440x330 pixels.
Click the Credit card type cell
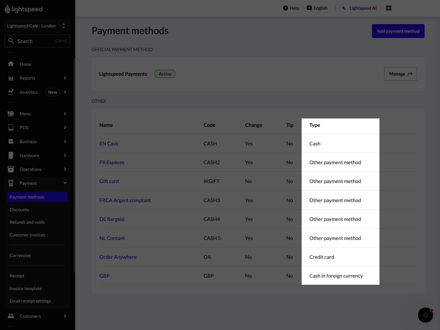click(x=321, y=257)
